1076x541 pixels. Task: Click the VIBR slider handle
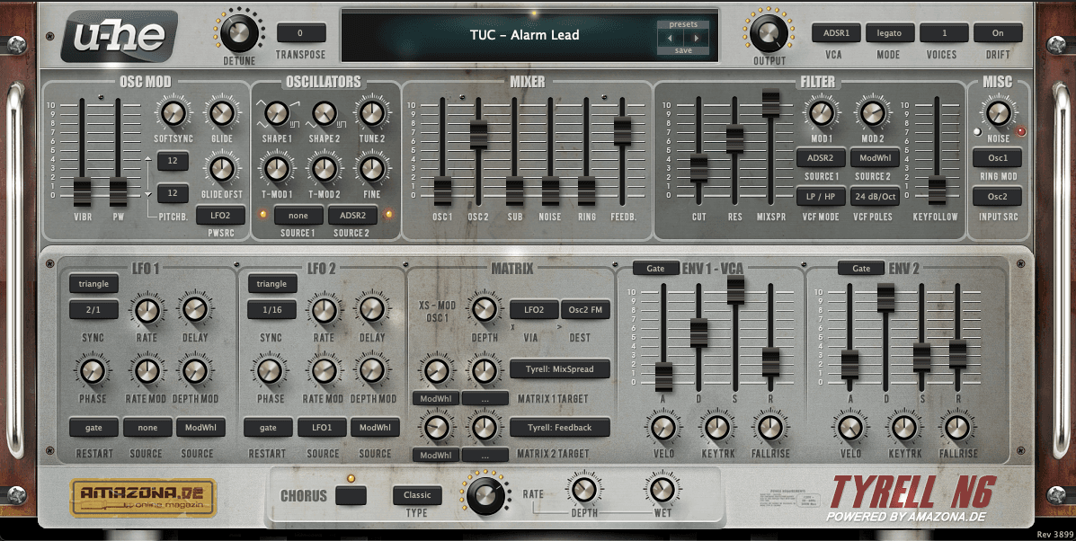coord(83,192)
